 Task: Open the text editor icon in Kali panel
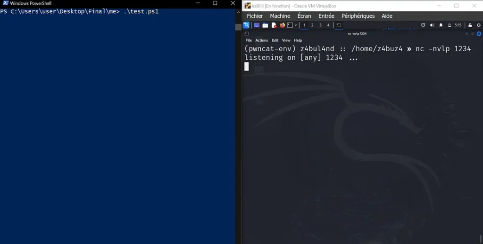coord(274,25)
